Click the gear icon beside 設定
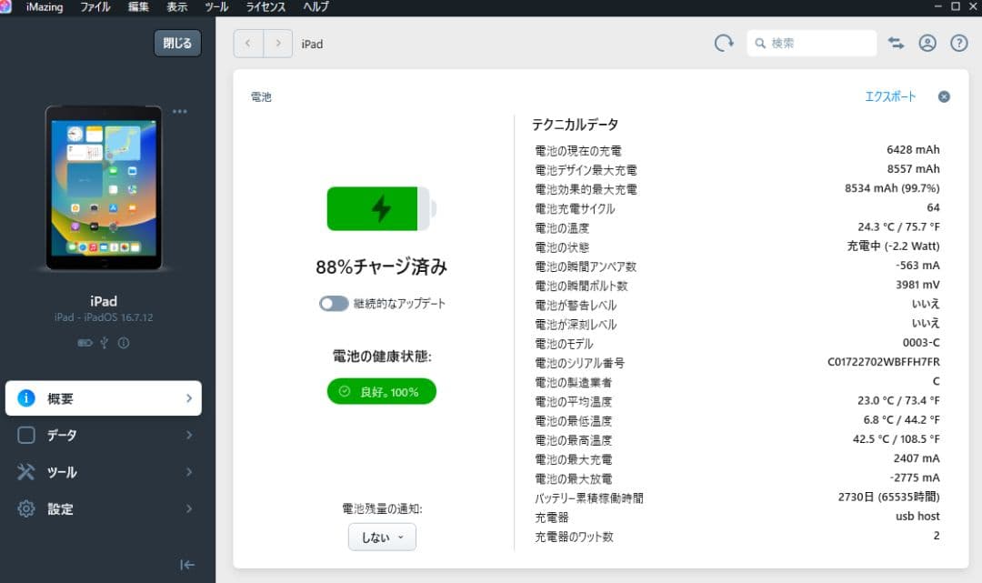 tap(26, 508)
